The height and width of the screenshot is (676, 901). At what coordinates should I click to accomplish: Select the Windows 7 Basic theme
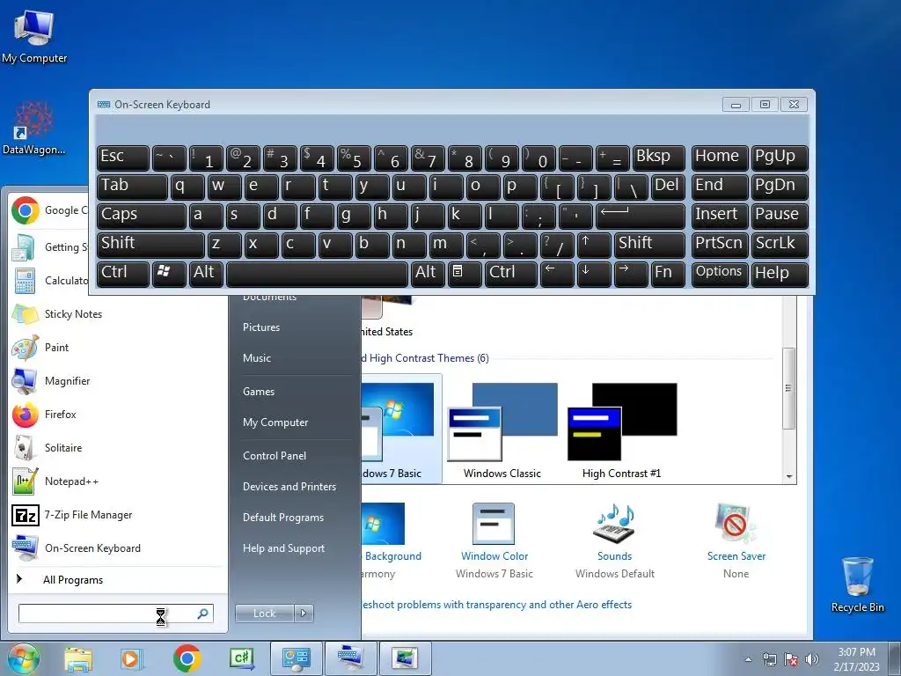pyautogui.click(x=401, y=430)
